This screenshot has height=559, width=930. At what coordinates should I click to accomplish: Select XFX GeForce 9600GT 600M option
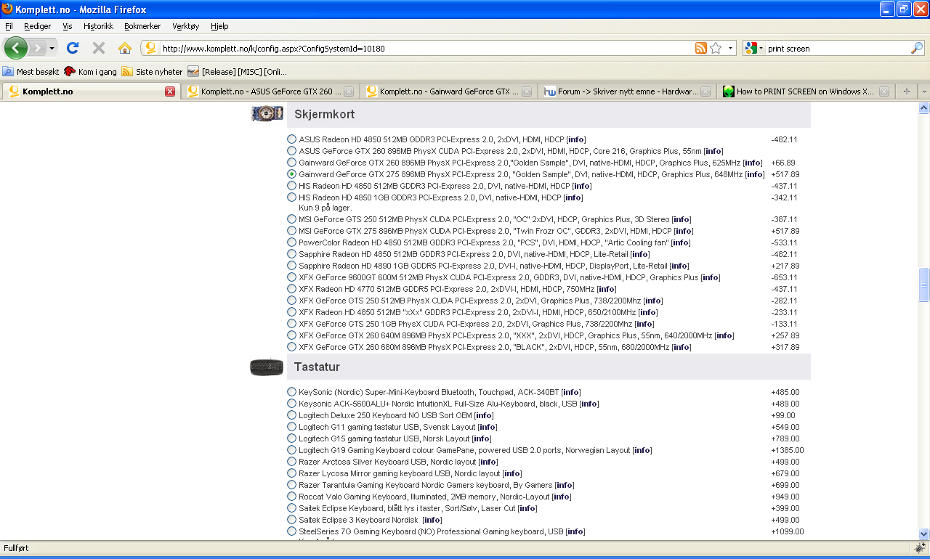pyautogui.click(x=291, y=277)
